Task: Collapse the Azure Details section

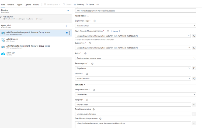Action: tap(88, 16)
